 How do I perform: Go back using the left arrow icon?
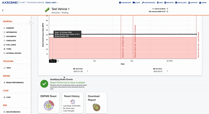tap(3, 10)
